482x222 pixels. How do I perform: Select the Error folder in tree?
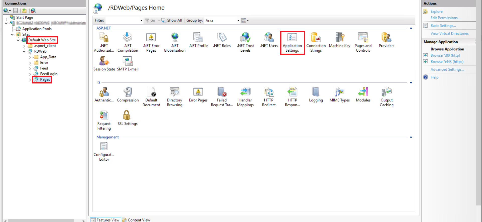click(x=44, y=63)
